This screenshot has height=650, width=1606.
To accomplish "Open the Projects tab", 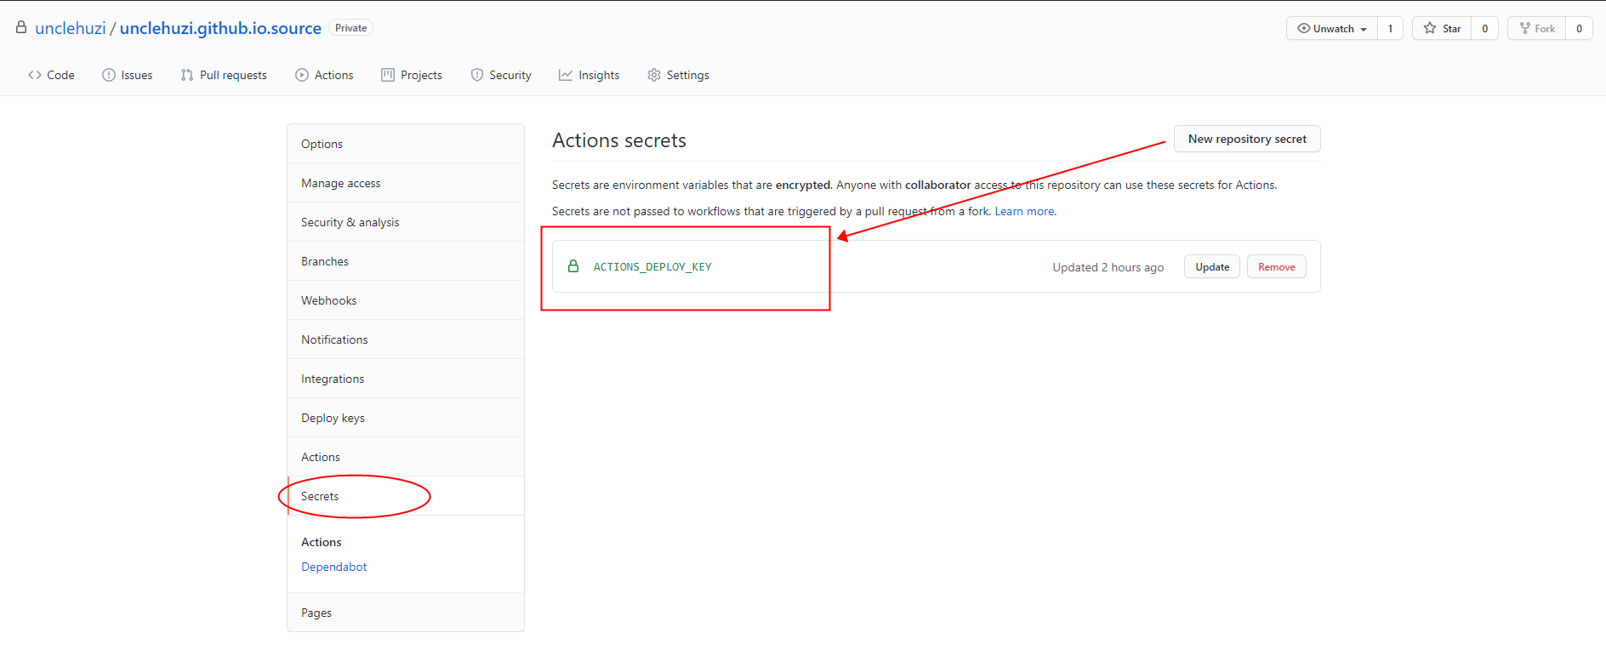I will point(412,75).
